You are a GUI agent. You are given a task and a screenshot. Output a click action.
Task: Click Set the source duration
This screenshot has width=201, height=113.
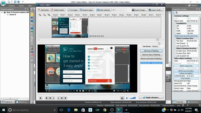click(186, 71)
